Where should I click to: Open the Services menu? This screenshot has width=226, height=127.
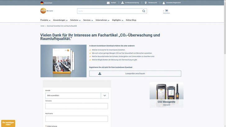(88, 20)
